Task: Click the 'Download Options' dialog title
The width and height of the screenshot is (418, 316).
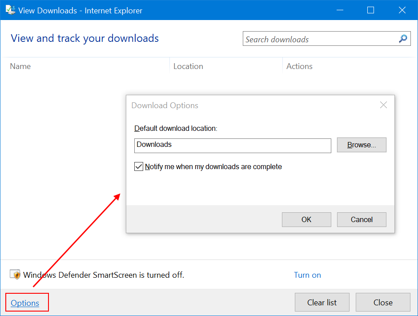Action: coord(165,105)
